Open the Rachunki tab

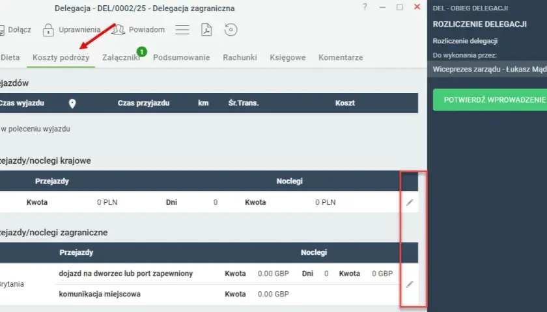(x=240, y=57)
